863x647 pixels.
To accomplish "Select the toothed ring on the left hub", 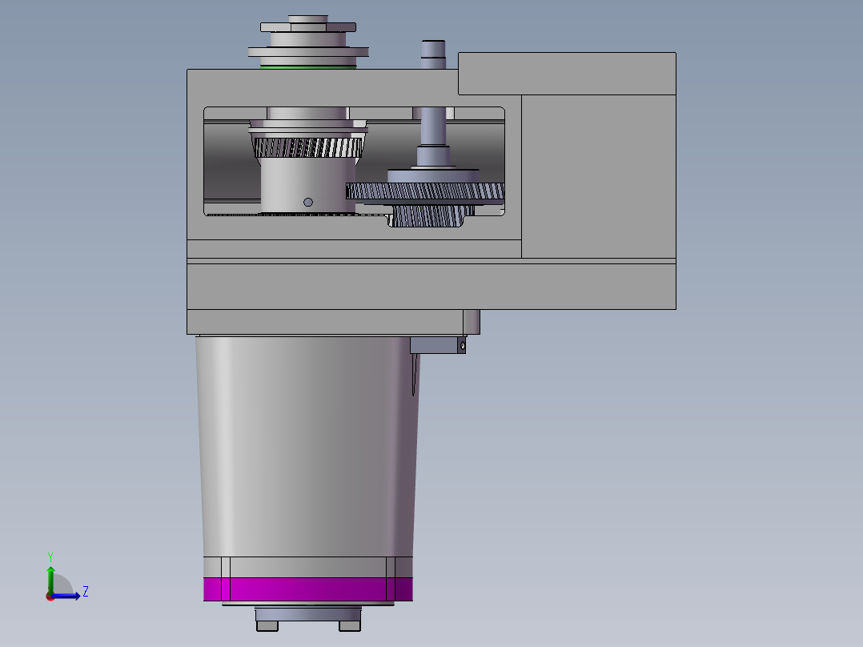I will [307, 147].
